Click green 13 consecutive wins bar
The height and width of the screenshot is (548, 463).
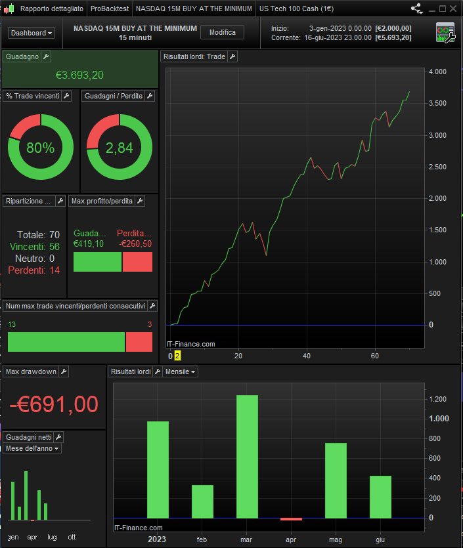tap(66, 342)
